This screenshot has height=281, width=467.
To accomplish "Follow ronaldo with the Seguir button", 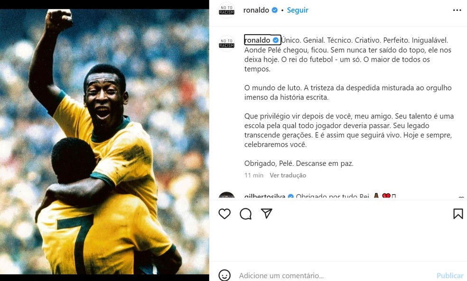I will pyautogui.click(x=298, y=10).
